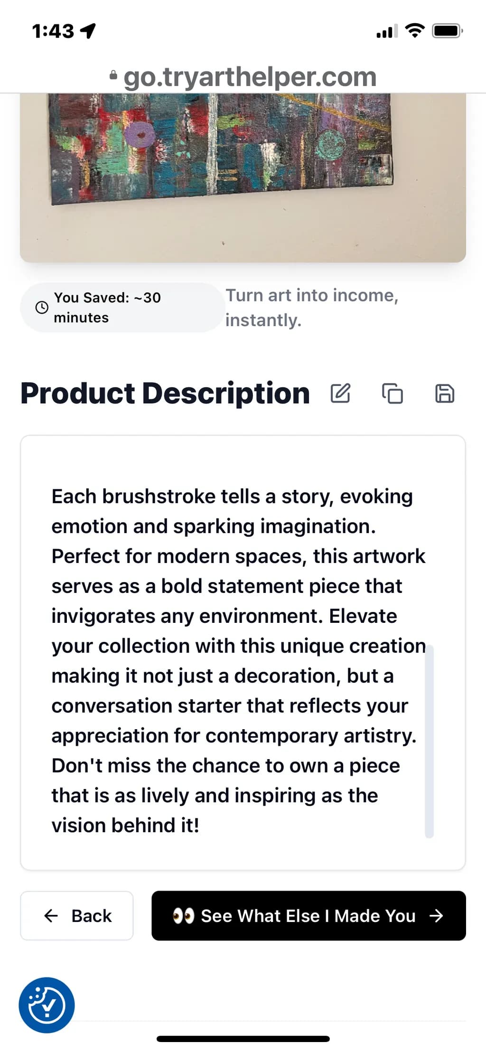Tap the clock icon in the You Saved badge
The width and height of the screenshot is (486, 1052).
[x=42, y=307]
